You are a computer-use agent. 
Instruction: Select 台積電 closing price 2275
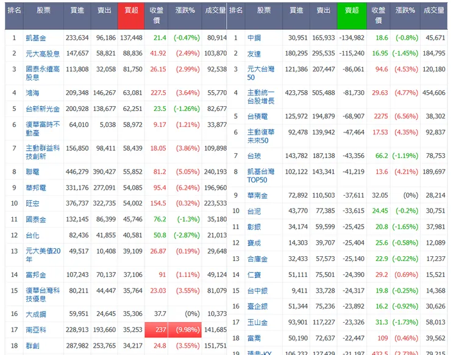(381, 117)
